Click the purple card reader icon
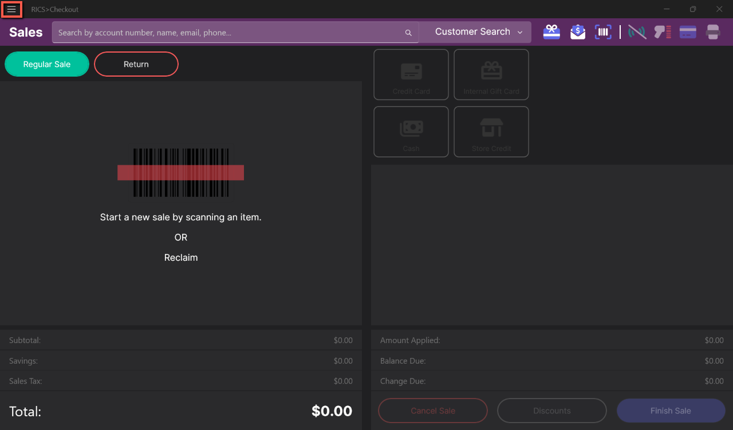The image size is (733, 430). coord(688,32)
